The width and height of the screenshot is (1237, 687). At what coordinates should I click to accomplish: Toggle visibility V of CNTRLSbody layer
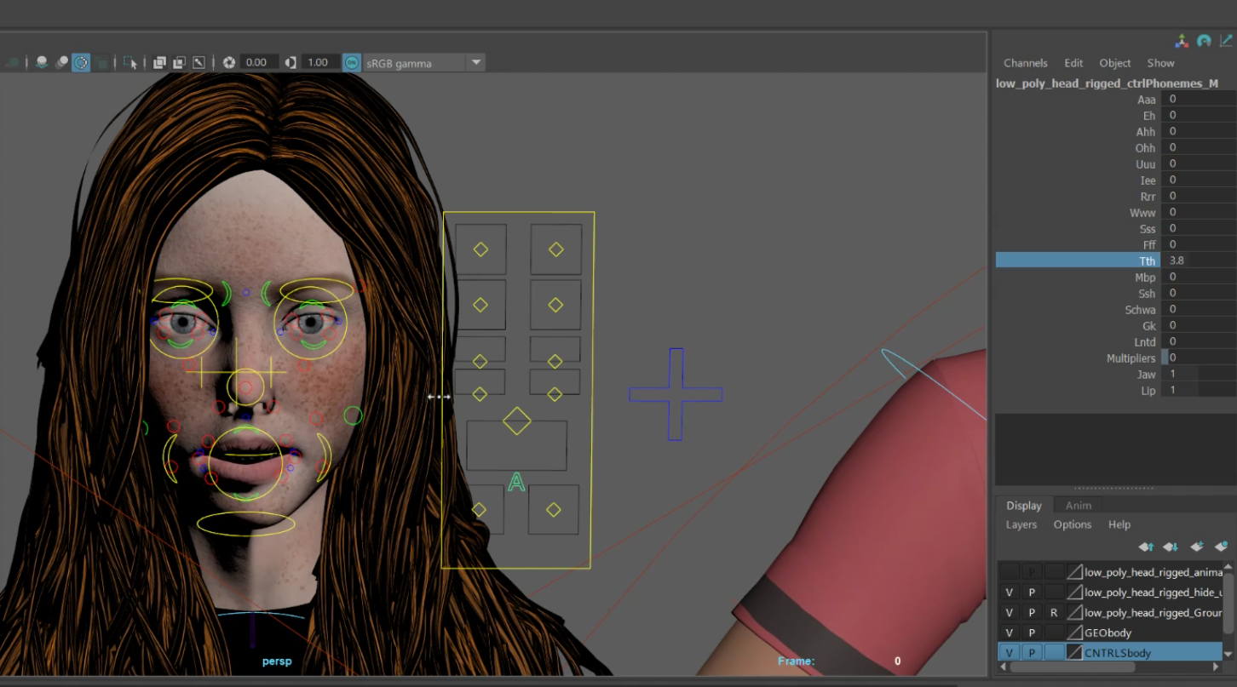[x=1009, y=653]
